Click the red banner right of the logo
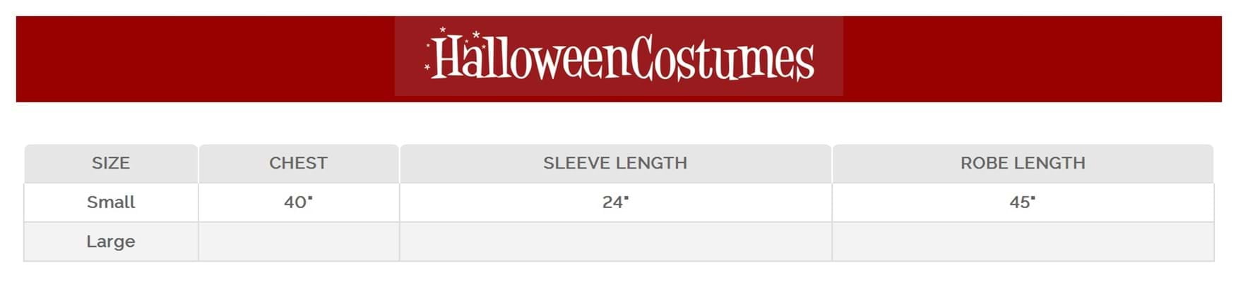This screenshot has height=285, width=1236. 1031,59
